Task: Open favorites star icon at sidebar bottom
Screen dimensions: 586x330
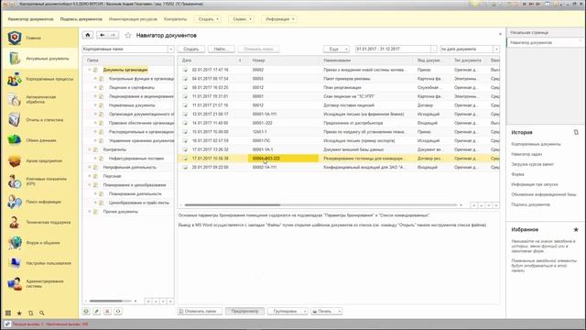Action: (19, 313)
